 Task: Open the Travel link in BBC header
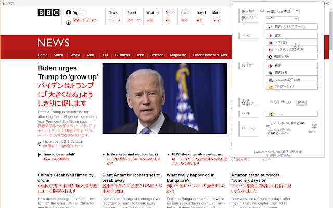[201, 12]
